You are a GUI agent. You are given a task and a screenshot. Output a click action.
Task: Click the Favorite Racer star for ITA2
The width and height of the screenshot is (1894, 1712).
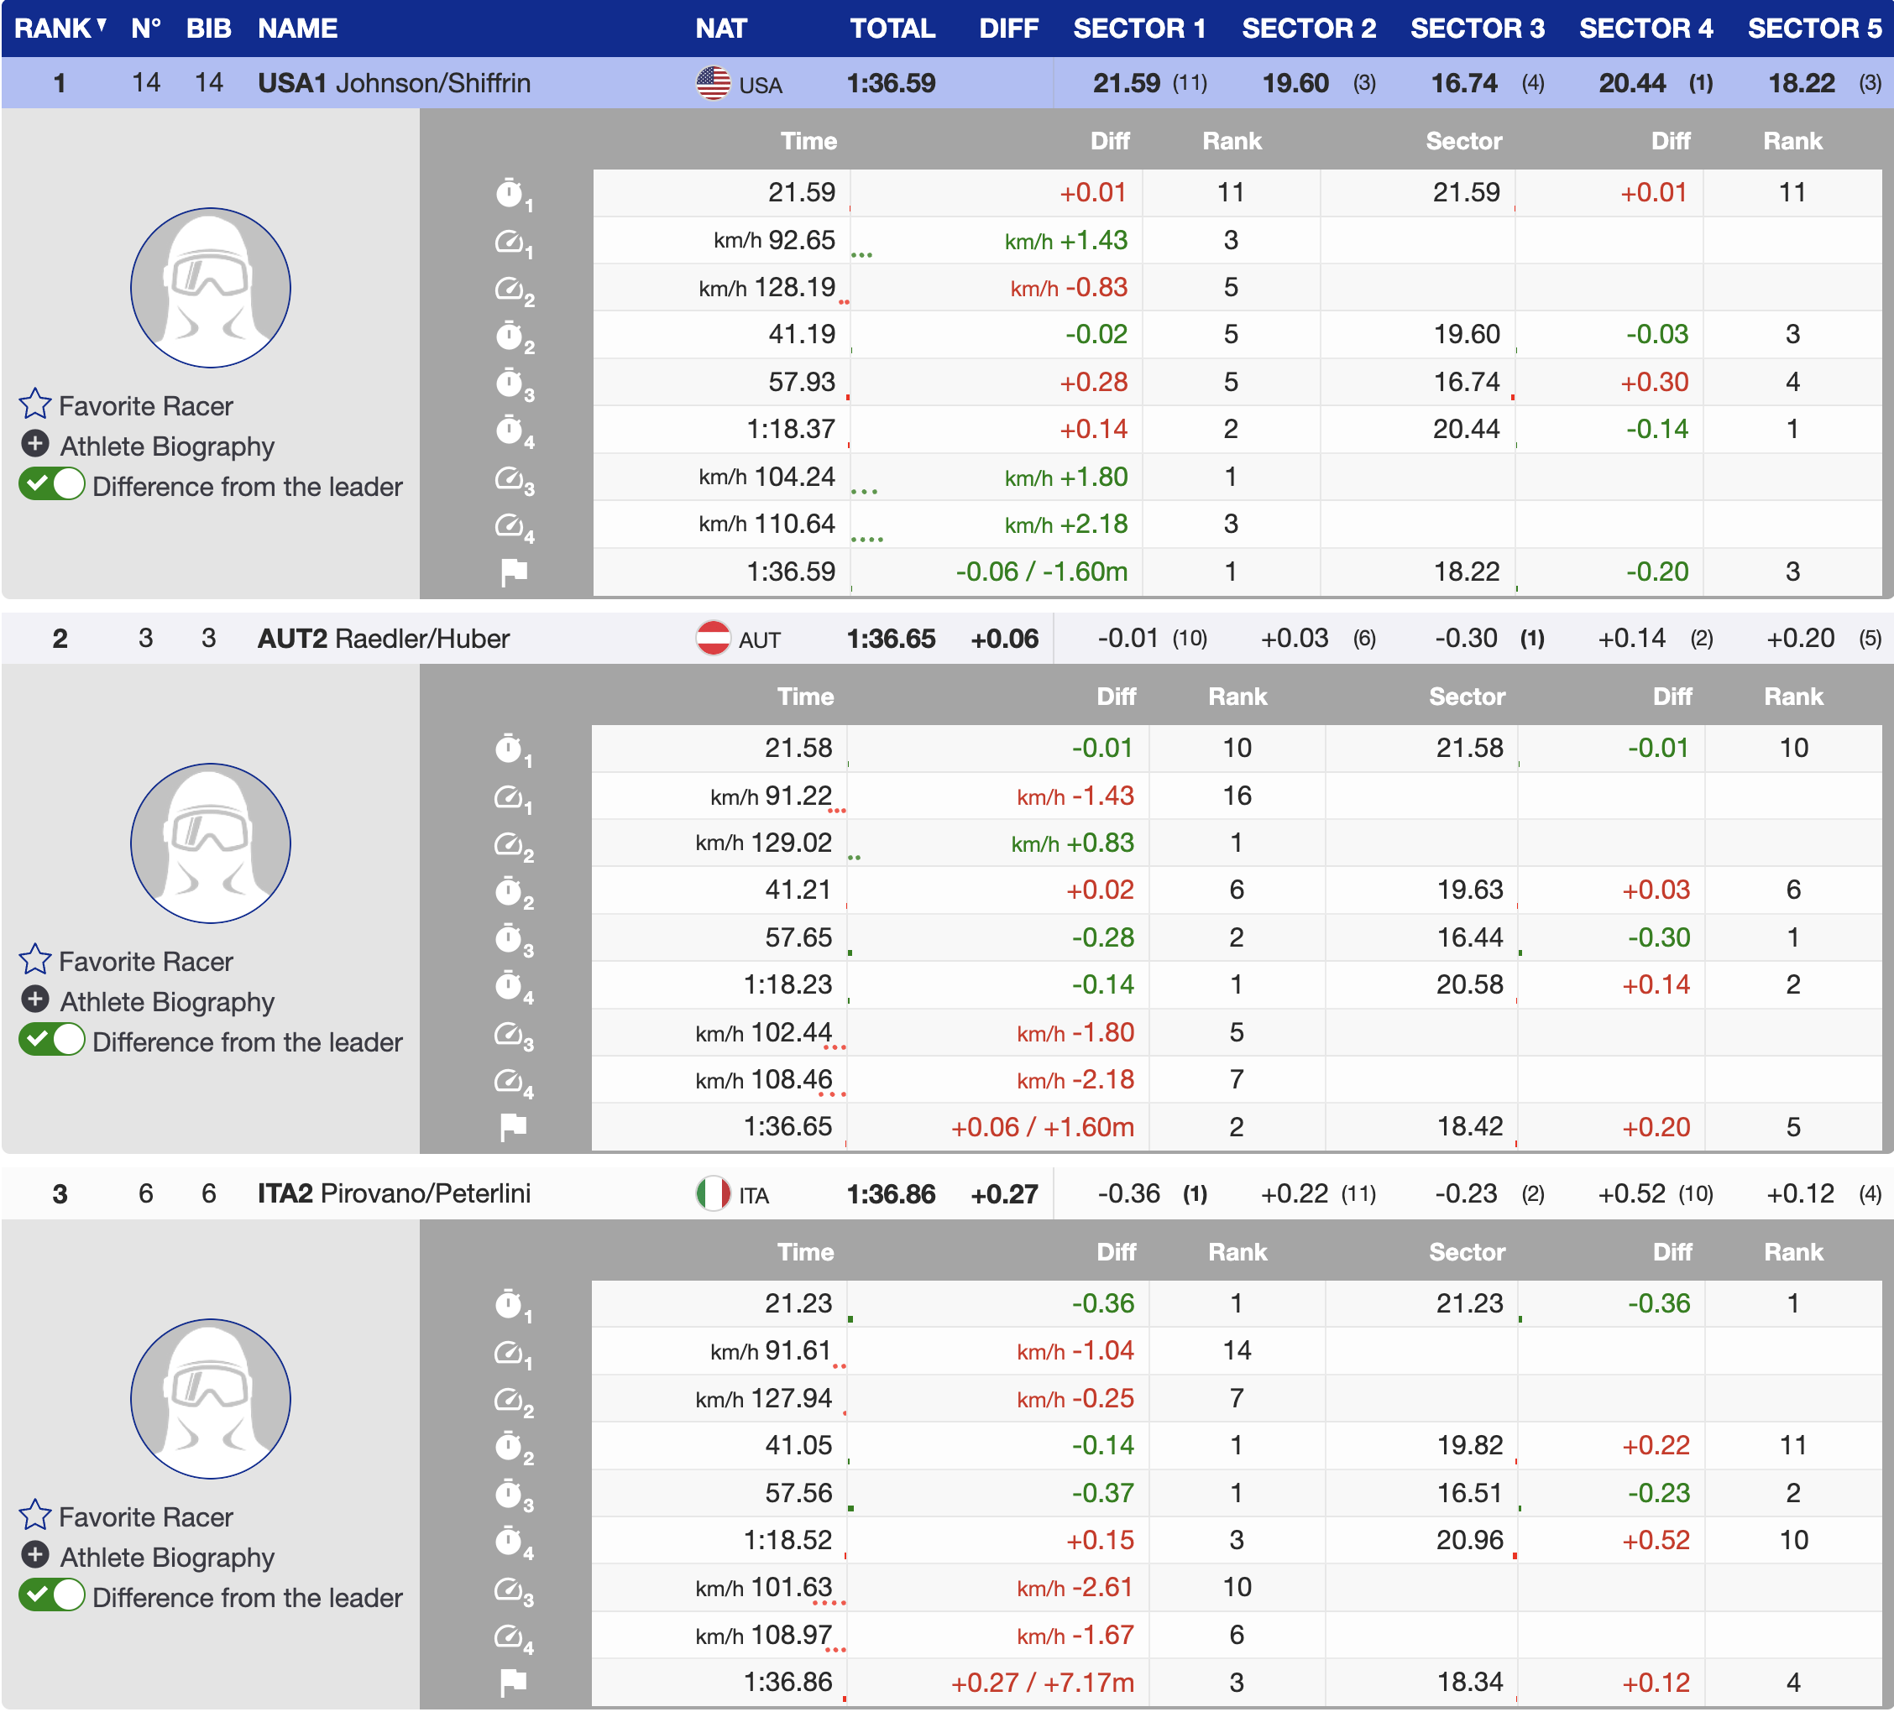pos(34,1515)
